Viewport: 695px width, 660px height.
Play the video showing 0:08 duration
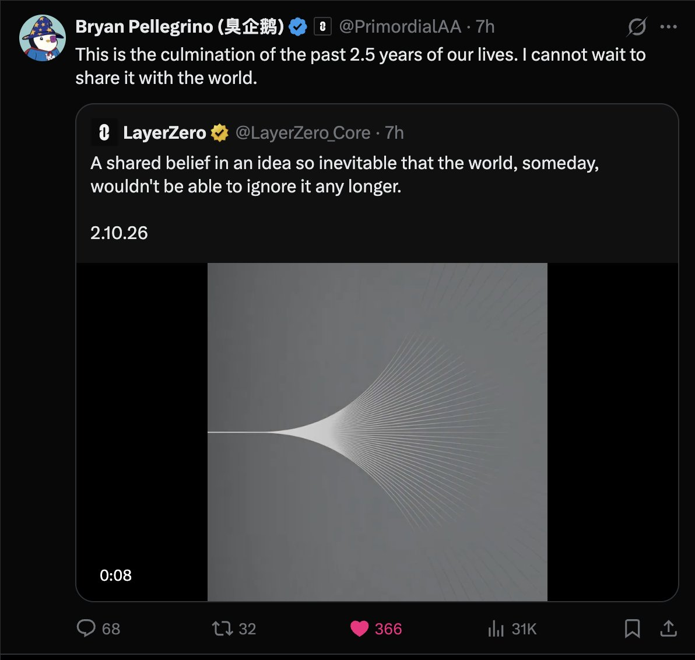tap(377, 431)
